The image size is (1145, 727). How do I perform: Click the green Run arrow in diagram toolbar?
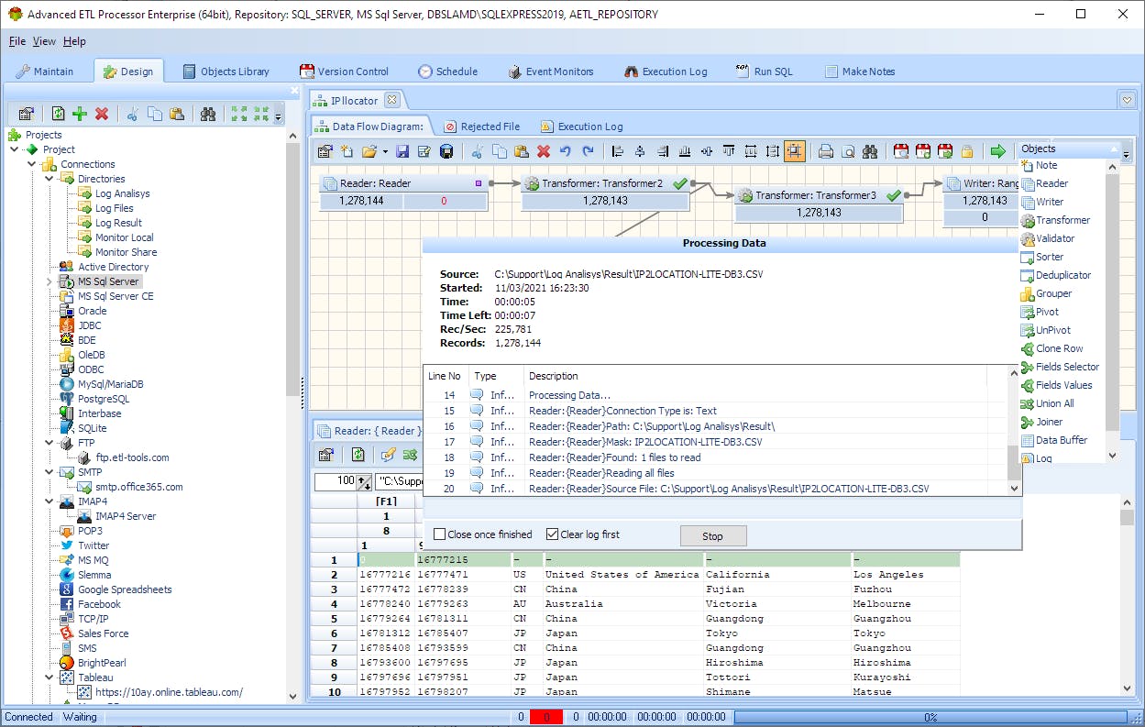(x=997, y=151)
